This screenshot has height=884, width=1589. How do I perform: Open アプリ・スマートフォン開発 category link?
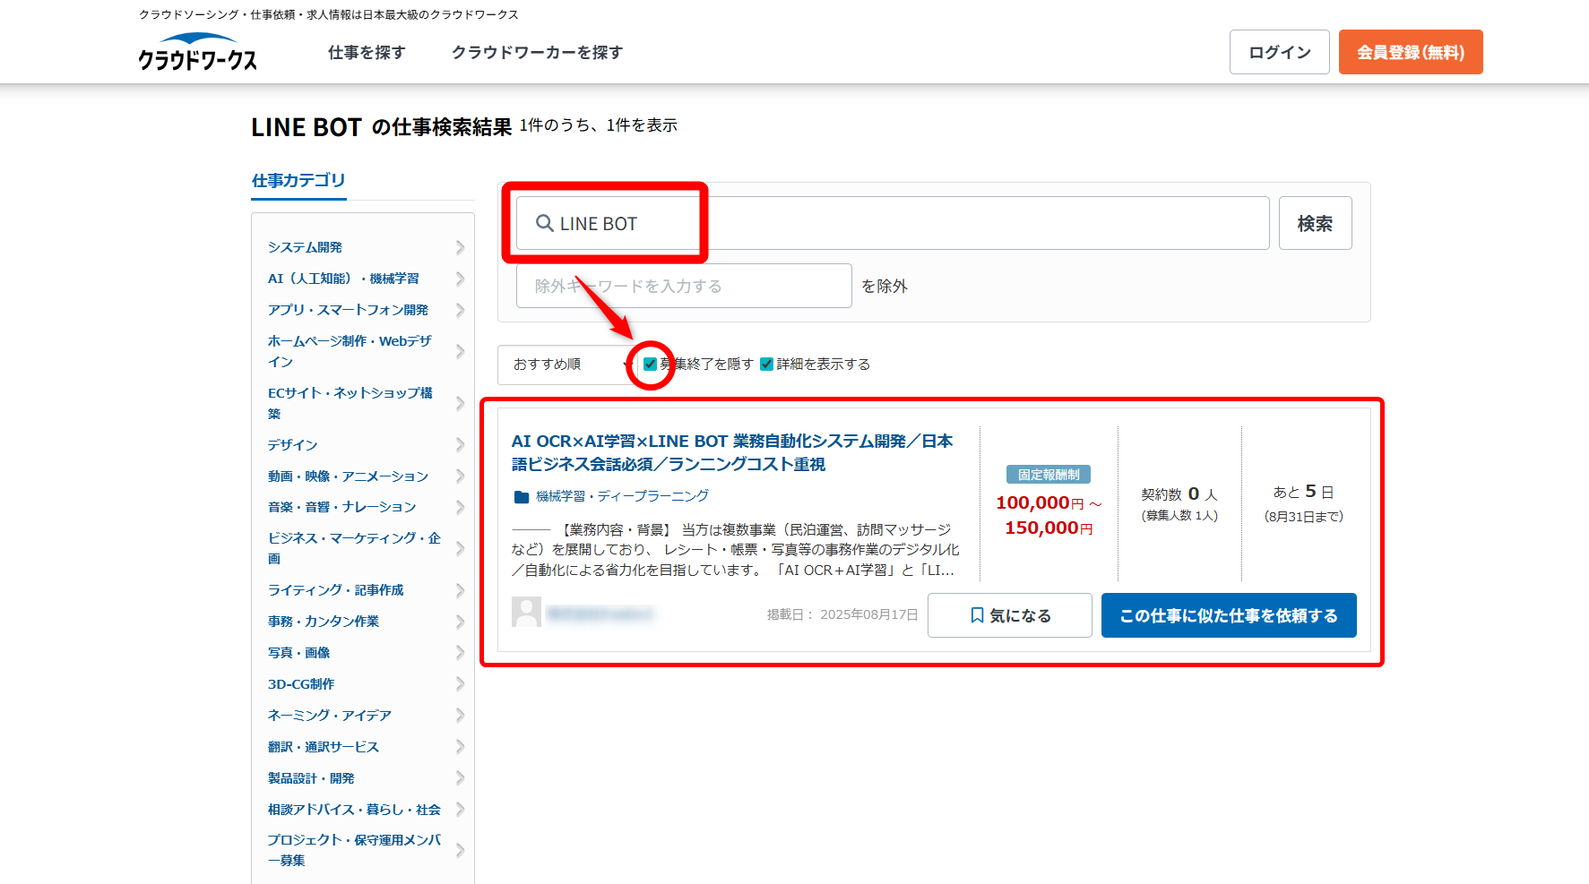pyautogui.click(x=348, y=310)
